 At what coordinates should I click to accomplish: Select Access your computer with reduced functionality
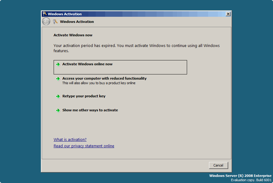[x=105, y=78]
